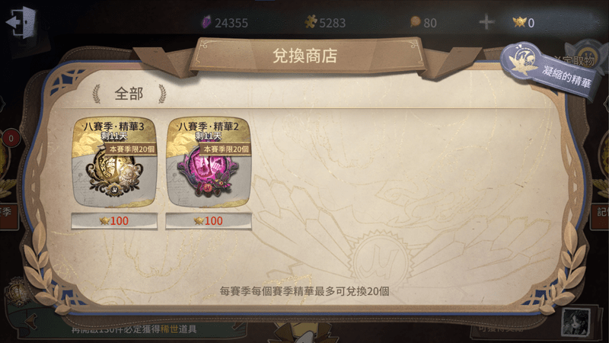Image resolution: width=609 pixels, height=343 pixels.
Task: Open the 凝縮的精華 ribbon badge
Action: tap(550, 70)
